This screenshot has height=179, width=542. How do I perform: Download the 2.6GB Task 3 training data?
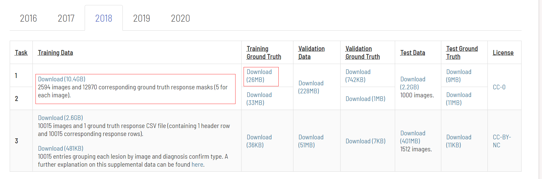60,118
